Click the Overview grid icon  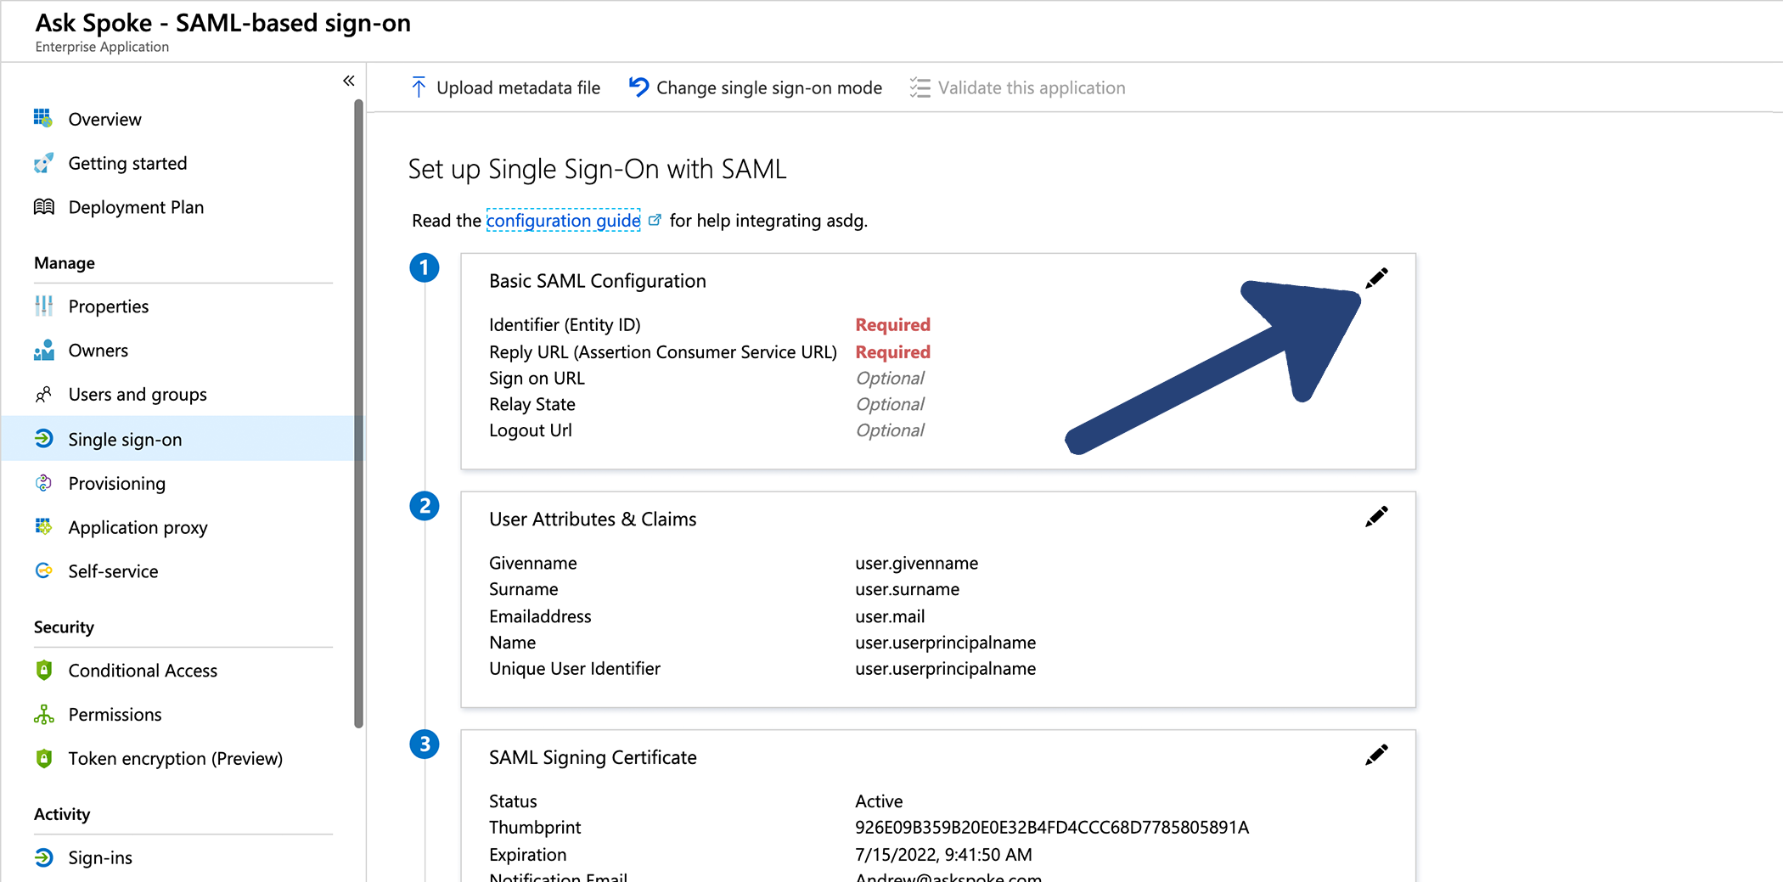point(43,118)
